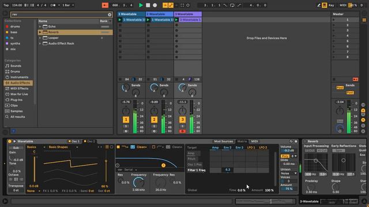This screenshot has height=207, width=369.
Task: Click the Poly voices button
Action: pos(285,156)
